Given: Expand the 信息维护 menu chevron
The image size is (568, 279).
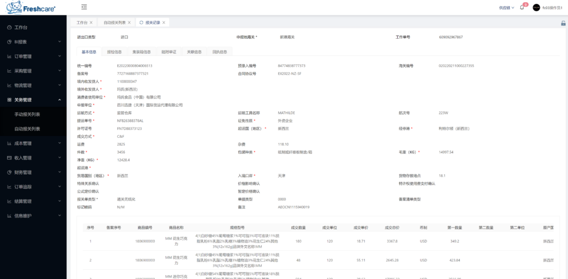Looking at the screenshot, I should click(59, 216).
